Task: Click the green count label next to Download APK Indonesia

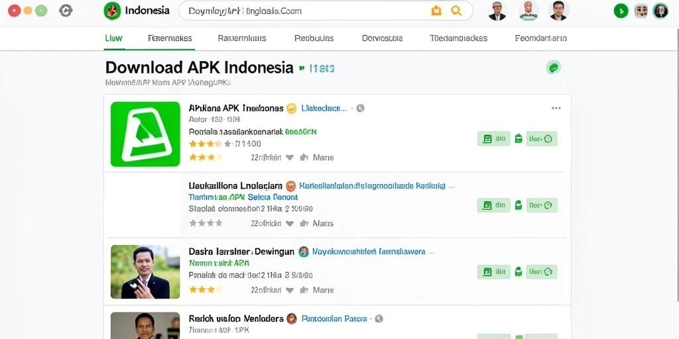Action: coord(322,68)
